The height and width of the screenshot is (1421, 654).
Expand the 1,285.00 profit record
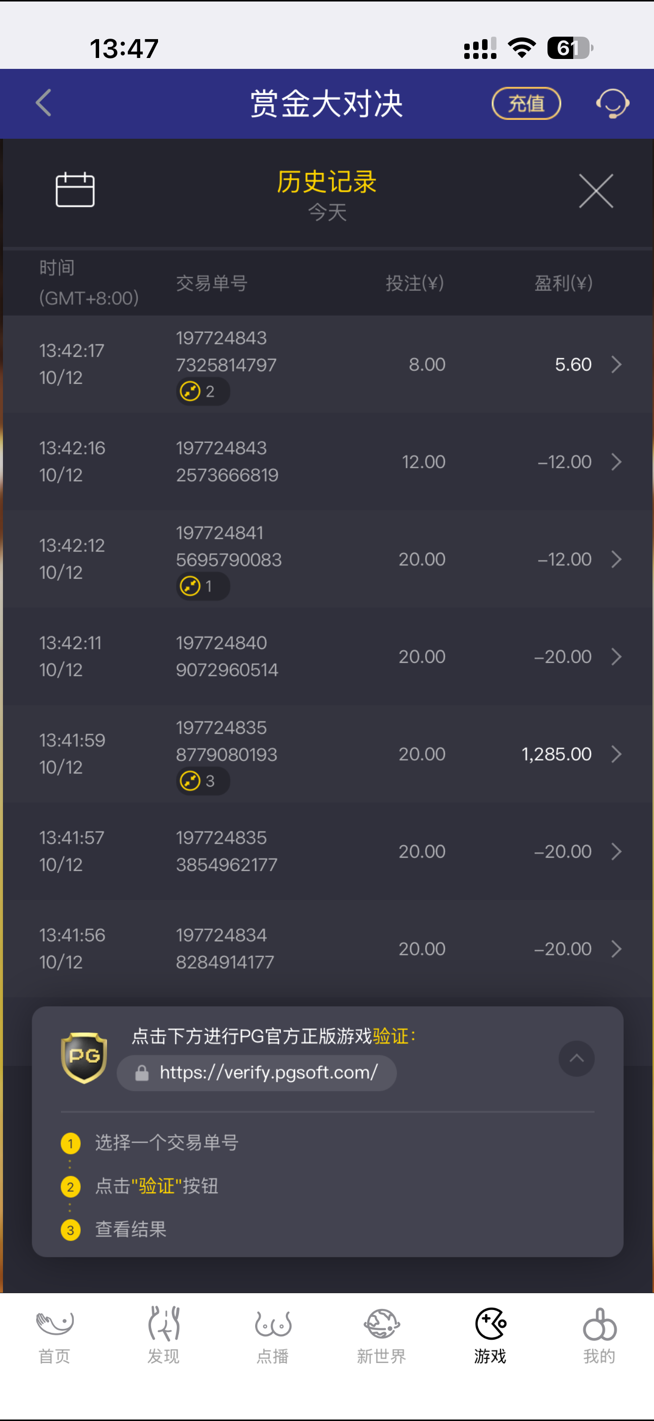coord(616,754)
